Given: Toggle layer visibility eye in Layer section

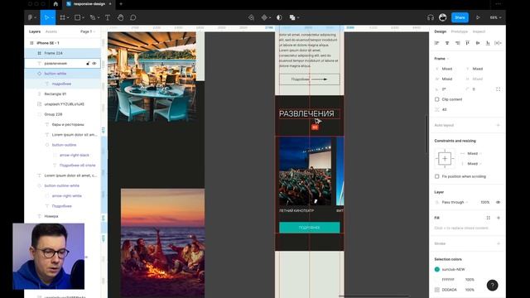Looking at the screenshot, I should click(498, 202).
